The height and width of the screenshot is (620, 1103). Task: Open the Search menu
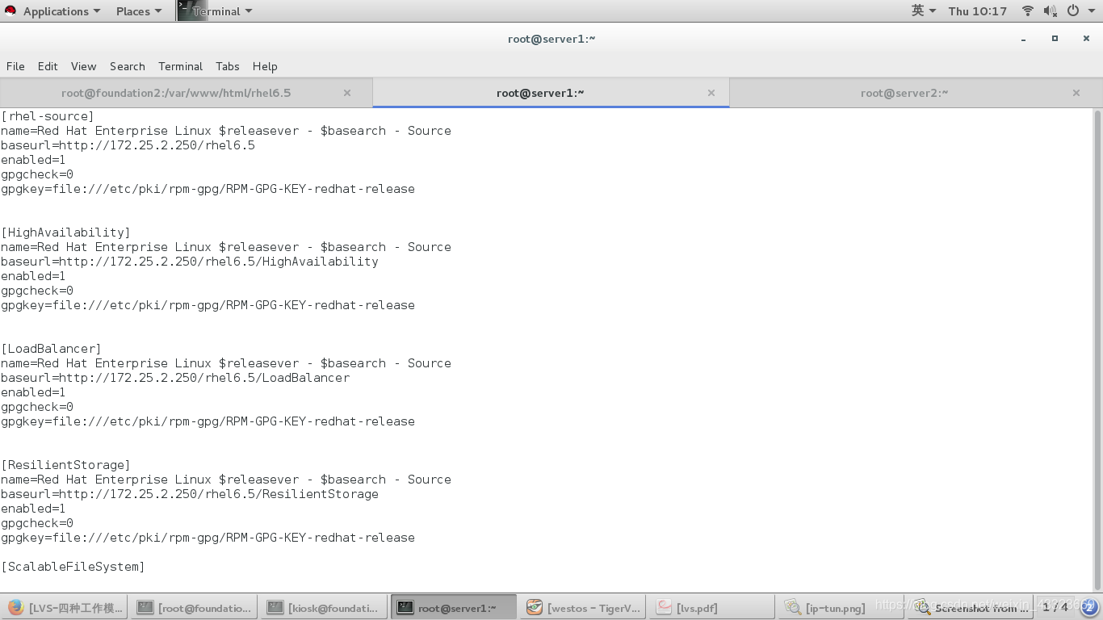[x=128, y=66]
